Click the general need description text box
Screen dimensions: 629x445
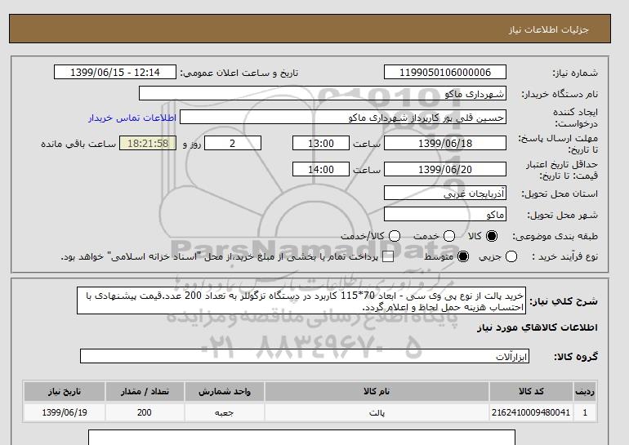[301, 300]
